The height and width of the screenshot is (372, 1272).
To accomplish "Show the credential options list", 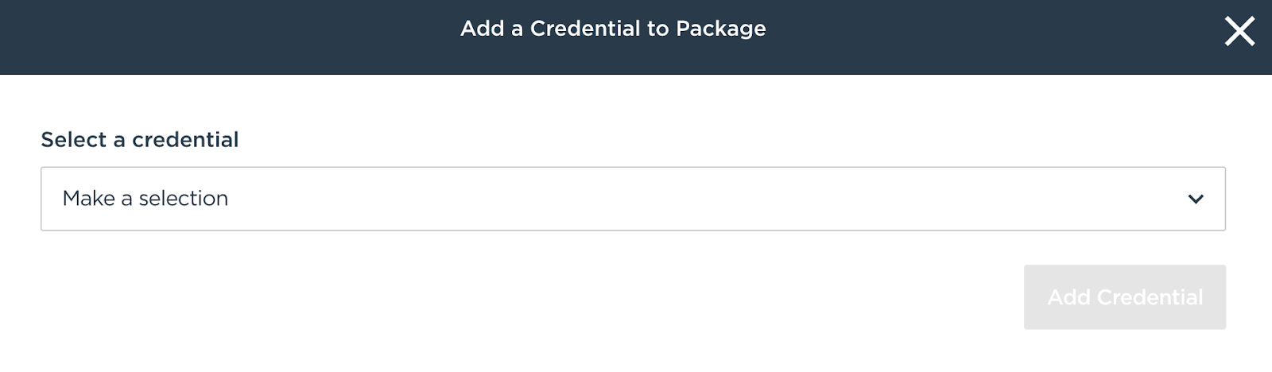I will tap(633, 199).
